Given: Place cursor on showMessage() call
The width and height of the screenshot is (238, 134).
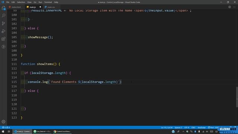Looking at the screenshot, I should (40, 37).
